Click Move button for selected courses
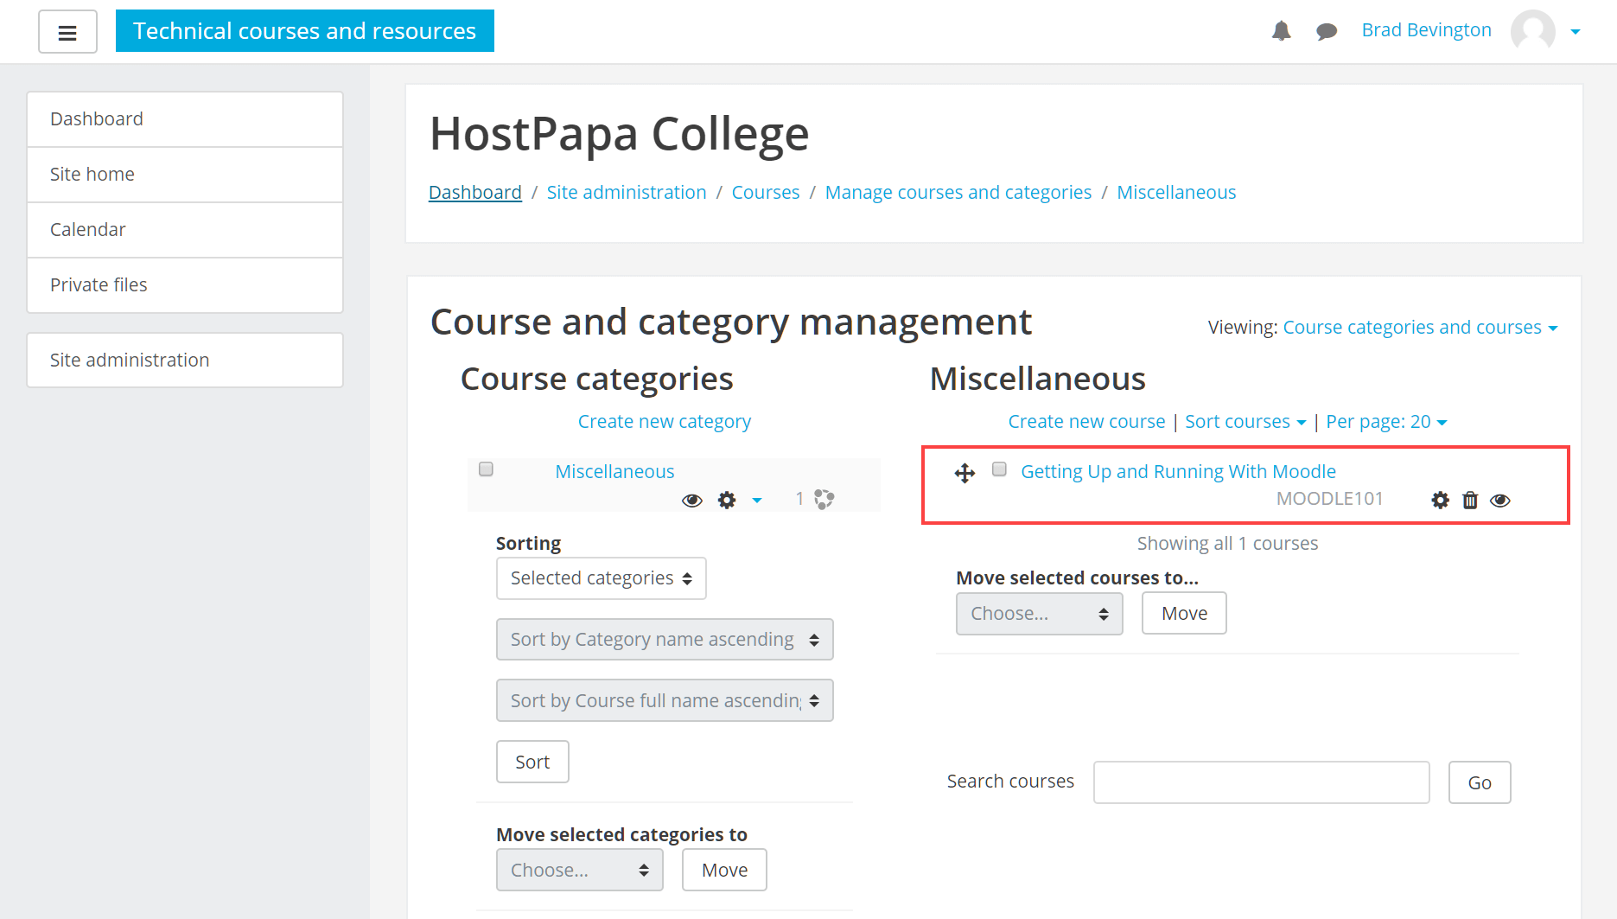Viewport: 1617px width, 919px height. pos(1184,614)
